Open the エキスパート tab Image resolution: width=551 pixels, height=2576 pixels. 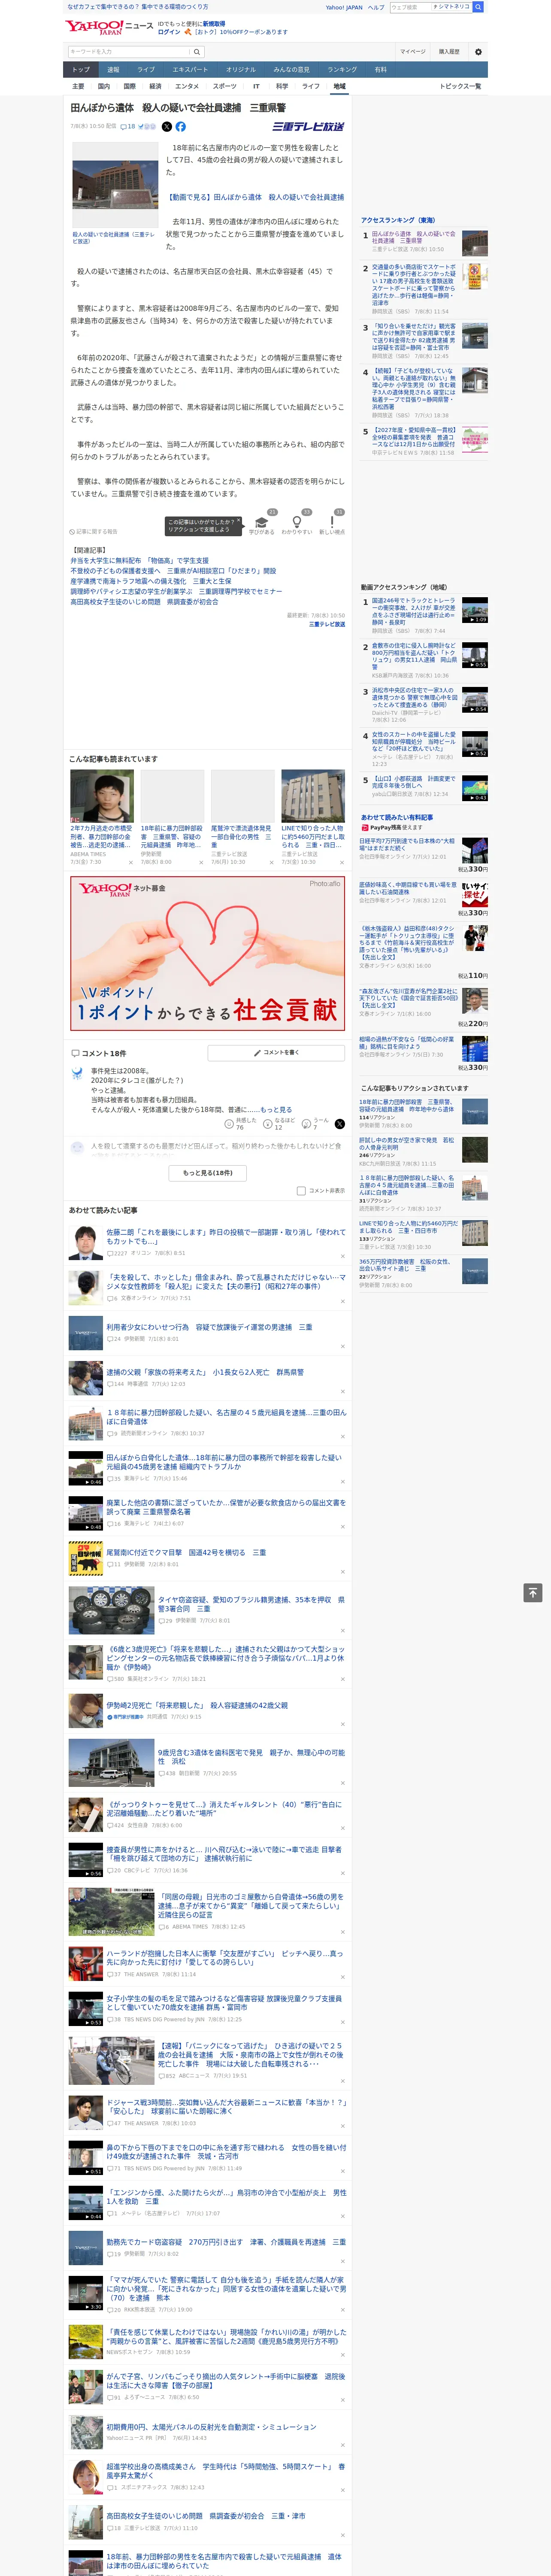click(190, 70)
